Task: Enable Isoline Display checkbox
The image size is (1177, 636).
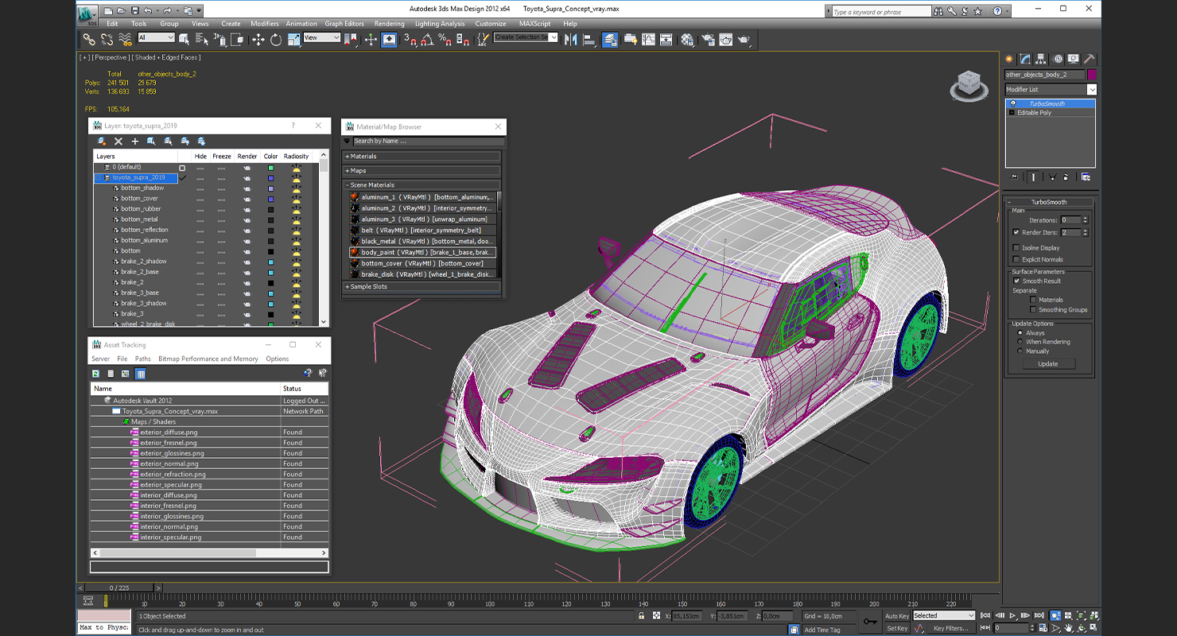Action: (x=1016, y=248)
